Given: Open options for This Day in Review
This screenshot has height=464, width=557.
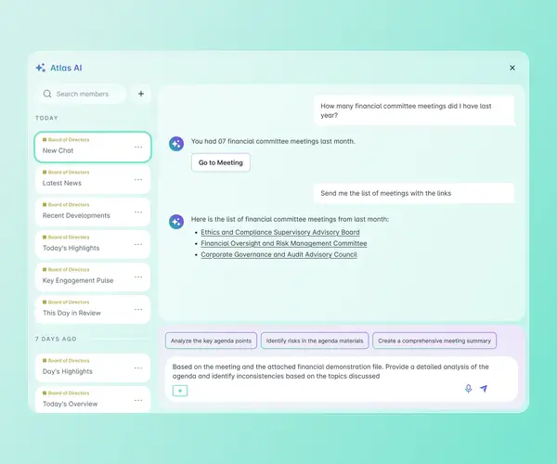Looking at the screenshot, I should (138, 310).
